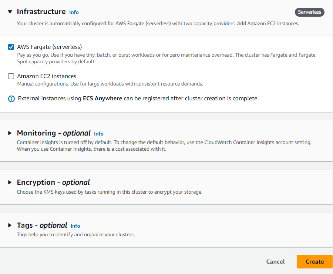Screen dimensions: 333x274
Task: Open the Info link beside Infrastructure
Action: pyautogui.click(x=74, y=12)
